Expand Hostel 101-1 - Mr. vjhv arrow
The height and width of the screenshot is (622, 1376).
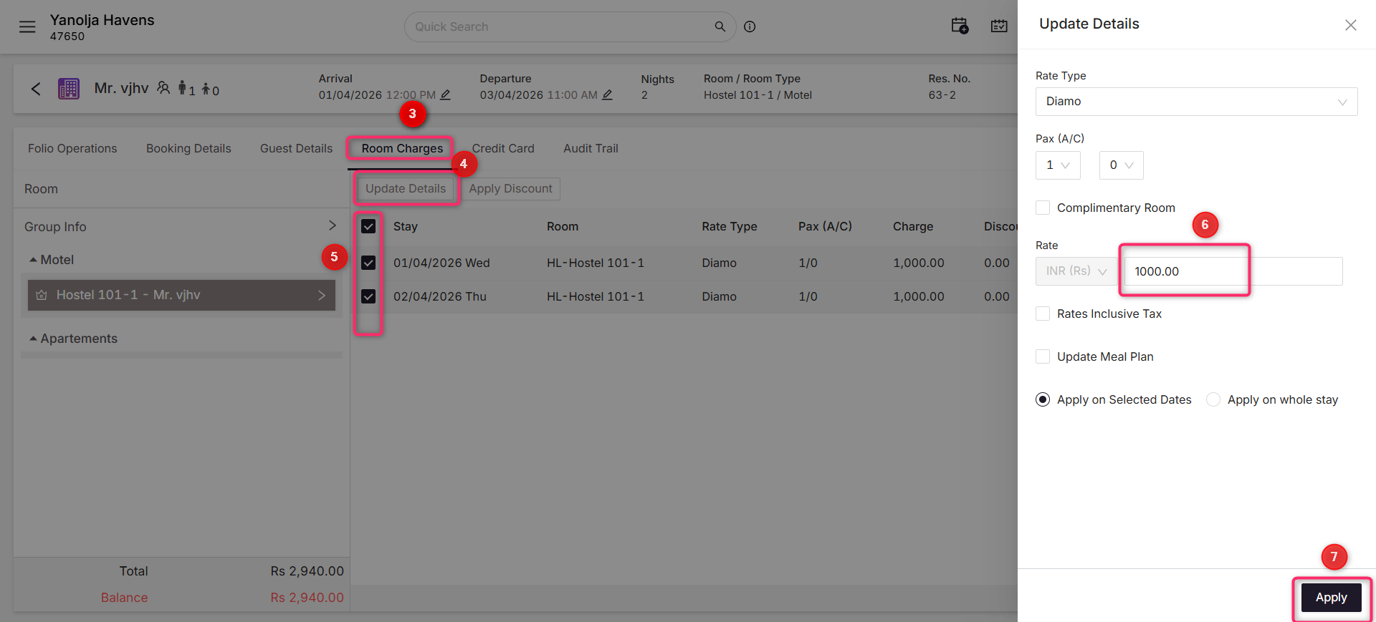point(322,295)
